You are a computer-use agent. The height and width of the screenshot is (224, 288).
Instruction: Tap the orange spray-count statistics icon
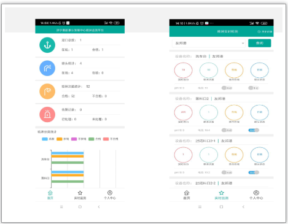click(x=47, y=91)
